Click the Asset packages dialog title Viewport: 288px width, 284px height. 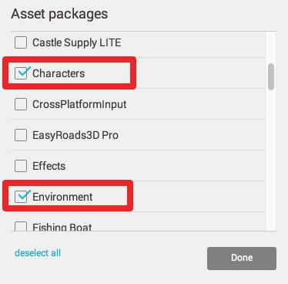[59, 14]
